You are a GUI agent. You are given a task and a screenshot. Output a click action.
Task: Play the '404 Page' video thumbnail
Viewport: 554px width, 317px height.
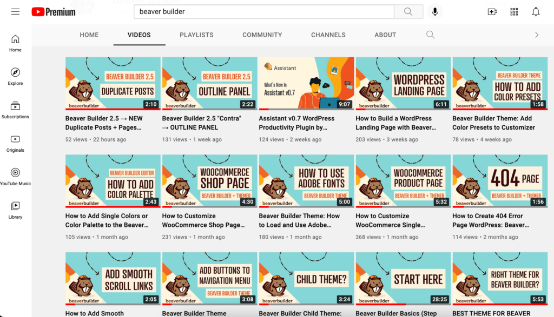500,181
